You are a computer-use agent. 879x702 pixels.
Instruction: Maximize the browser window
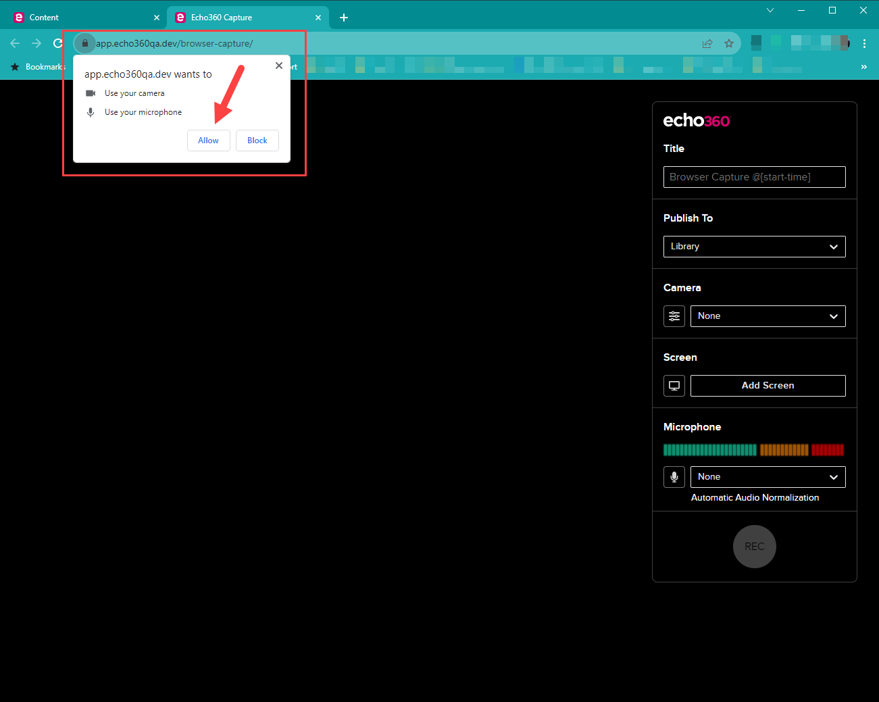[832, 10]
